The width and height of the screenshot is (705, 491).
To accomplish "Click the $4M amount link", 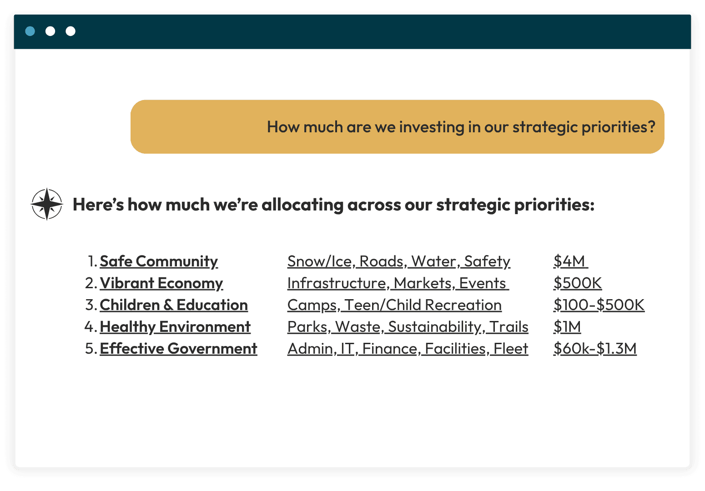I will tap(570, 261).
